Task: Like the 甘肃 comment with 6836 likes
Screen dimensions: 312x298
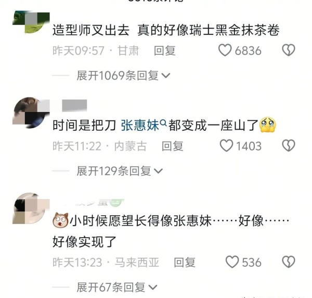Action: click(225, 50)
